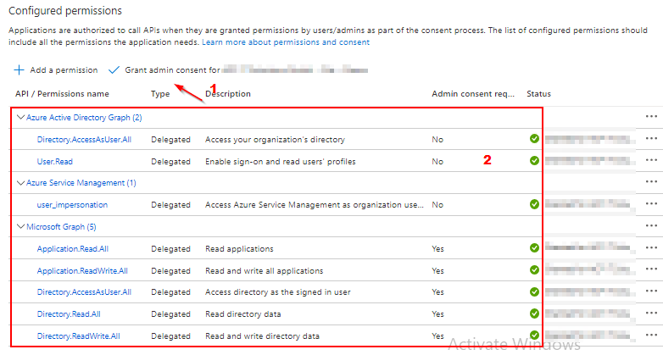Click Yes admin consent value for Application.Read.All
This screenshot has height=355, width=663.
click(x=438, y=249)
